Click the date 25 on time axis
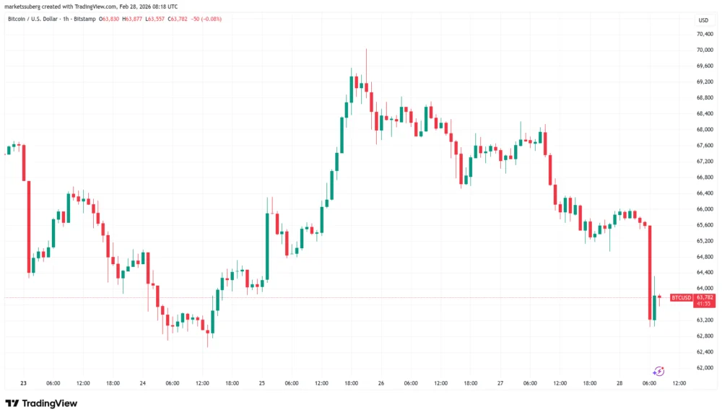 (263, 383)
